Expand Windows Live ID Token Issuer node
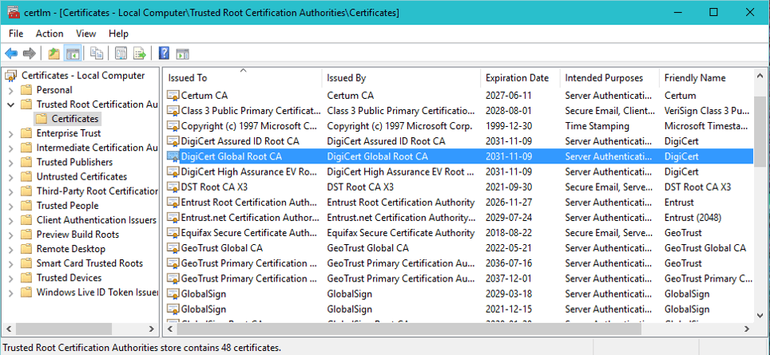The height and width of the screenshot is (355, 770). (11, 293)
